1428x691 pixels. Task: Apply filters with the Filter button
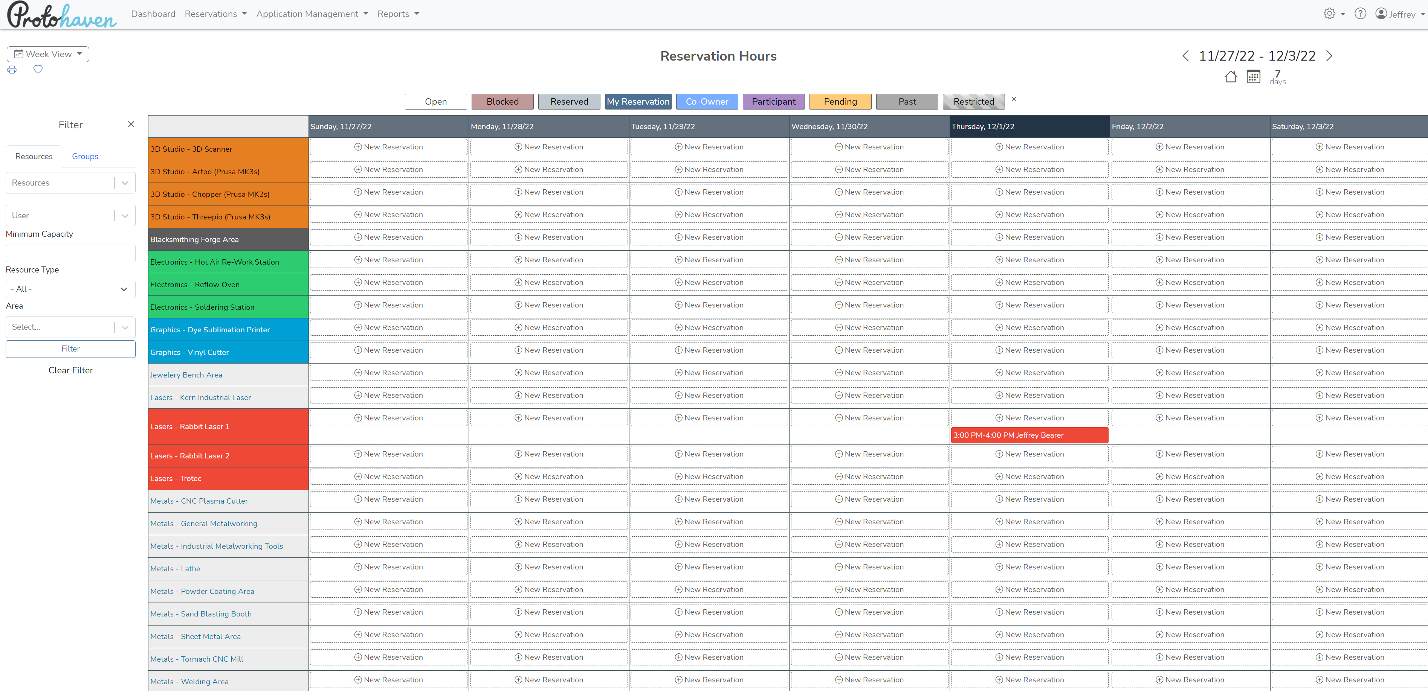click(70, 349)
